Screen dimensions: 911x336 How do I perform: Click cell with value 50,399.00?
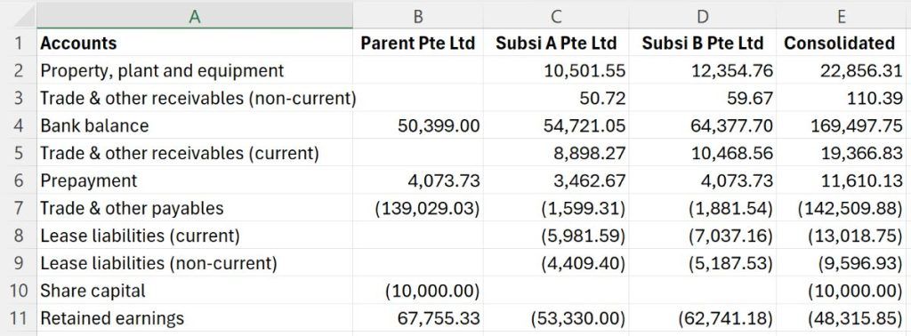tap(418, 125)
